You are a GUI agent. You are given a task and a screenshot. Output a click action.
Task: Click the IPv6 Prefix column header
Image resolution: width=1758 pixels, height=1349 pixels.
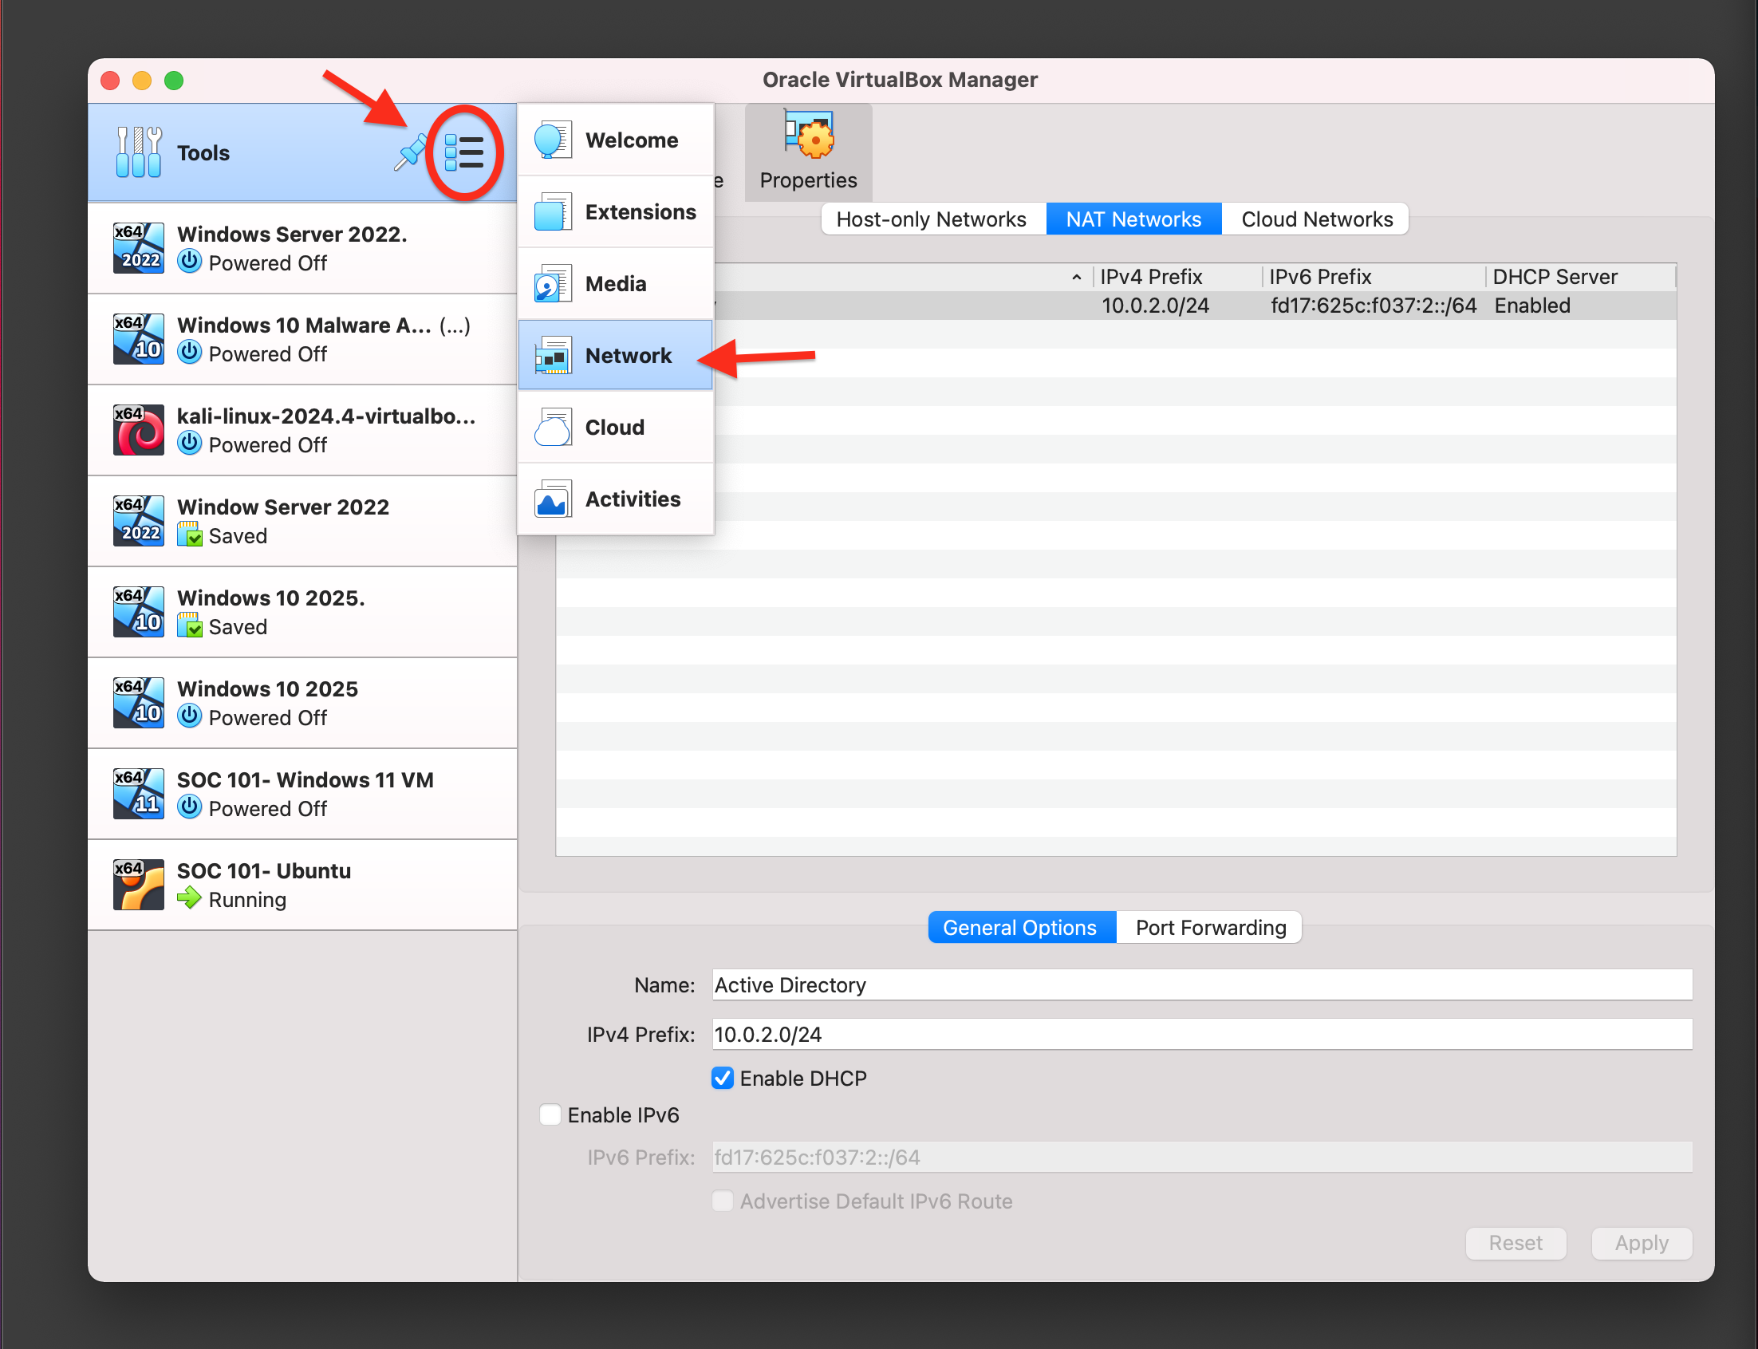coord(1374,277)
